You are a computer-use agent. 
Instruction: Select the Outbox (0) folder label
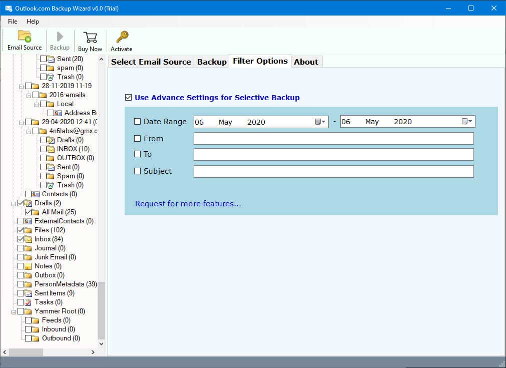50,275
